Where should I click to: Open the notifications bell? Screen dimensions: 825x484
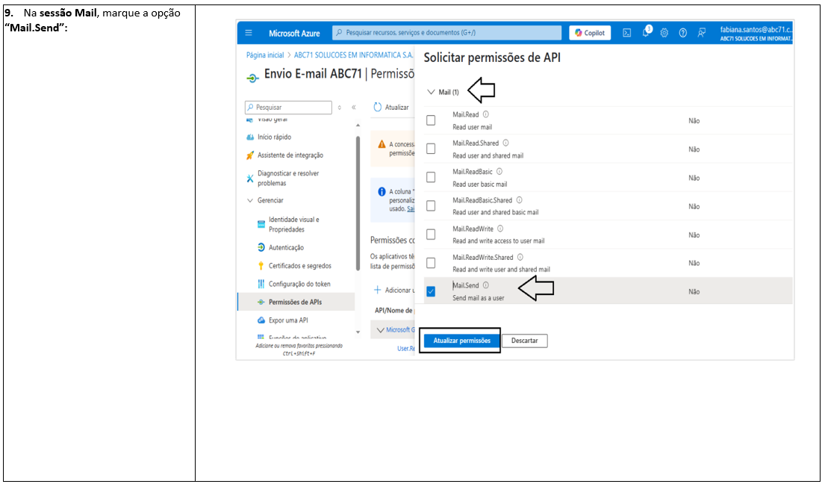coord(647,32)
